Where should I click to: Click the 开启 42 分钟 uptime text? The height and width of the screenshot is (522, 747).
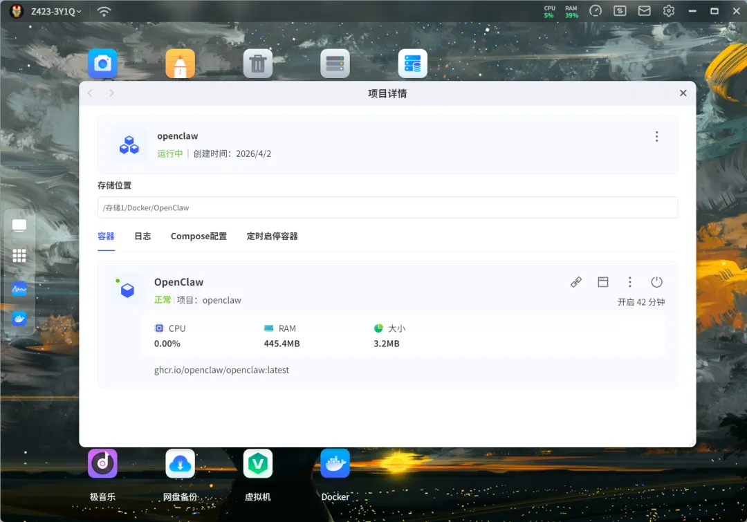point(641,302)
